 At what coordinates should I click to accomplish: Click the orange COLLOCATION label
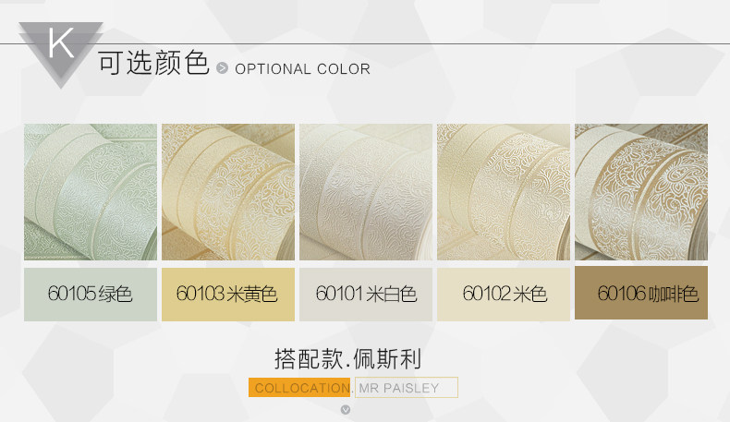click(299, 388)
